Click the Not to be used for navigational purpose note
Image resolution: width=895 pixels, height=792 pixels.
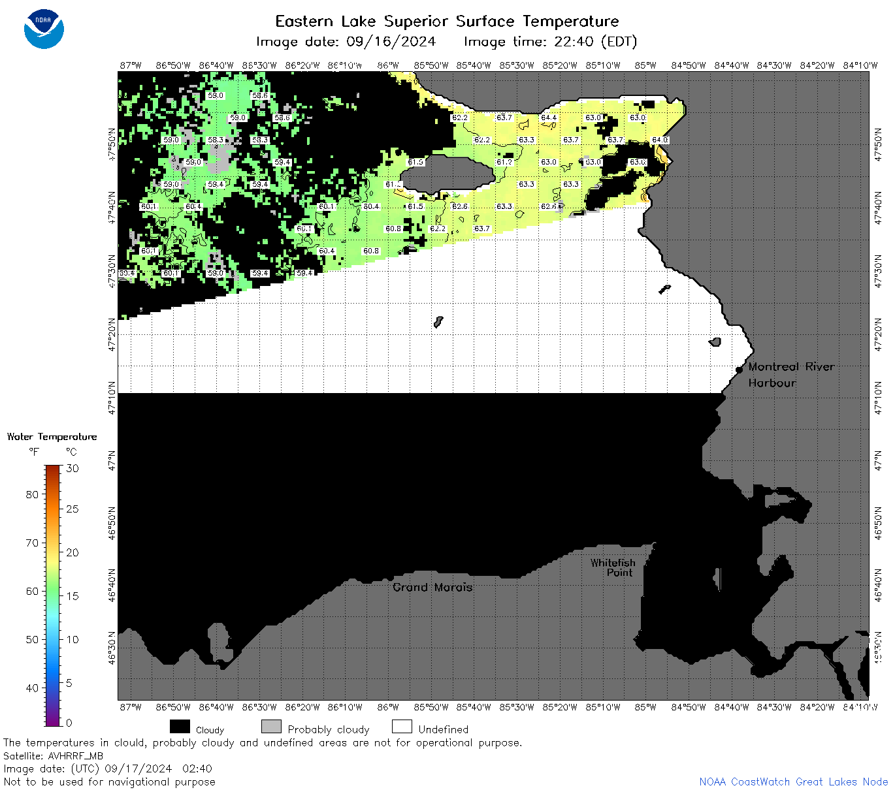coord(109,782)
